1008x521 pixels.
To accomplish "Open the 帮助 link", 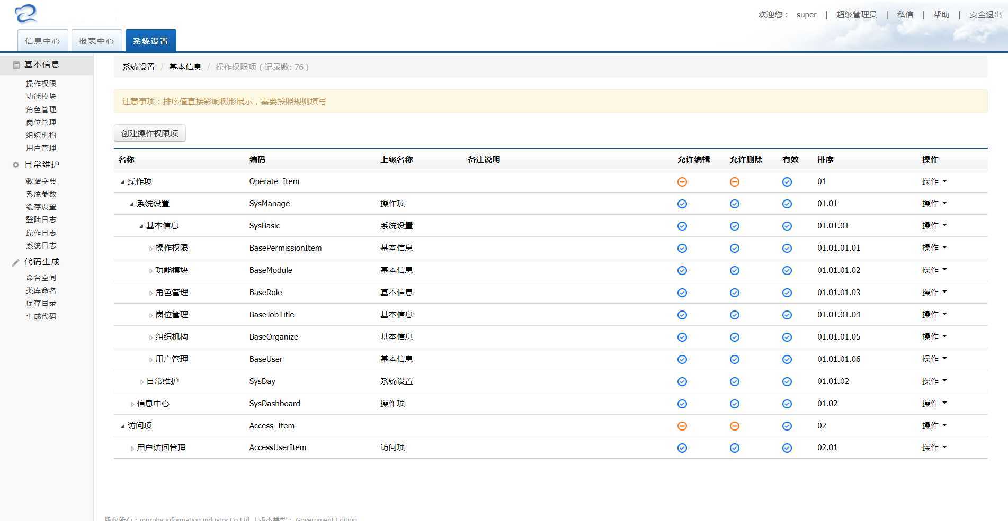I will [x=941, y=15].
